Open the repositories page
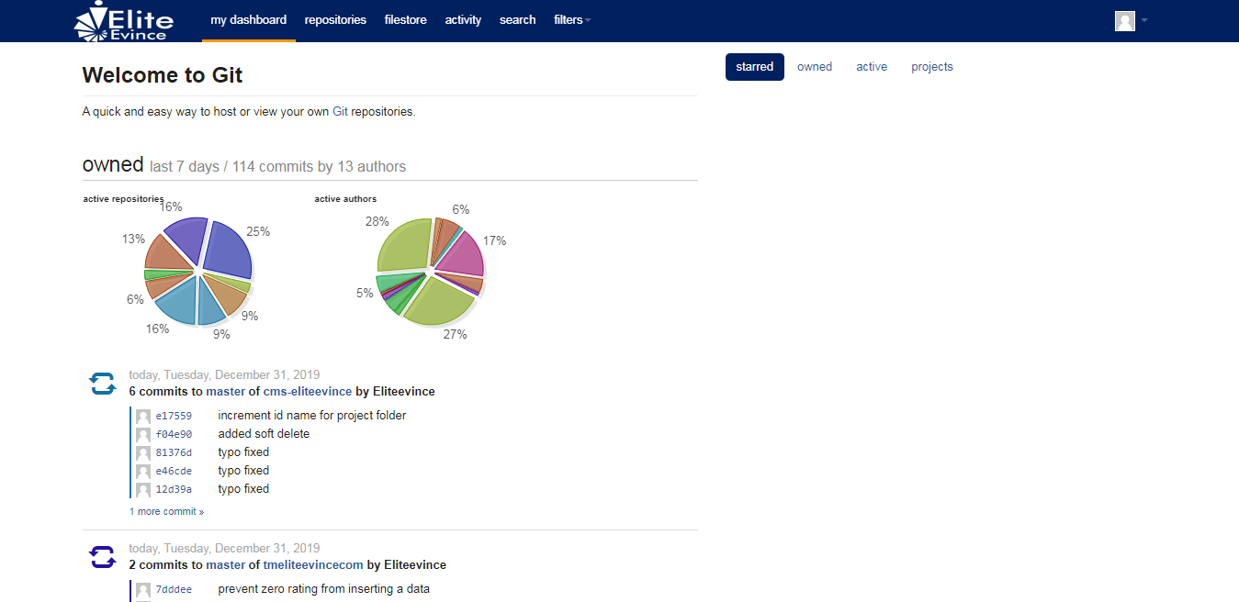The height and width of the screenshot is (602, 1239). 335,20
